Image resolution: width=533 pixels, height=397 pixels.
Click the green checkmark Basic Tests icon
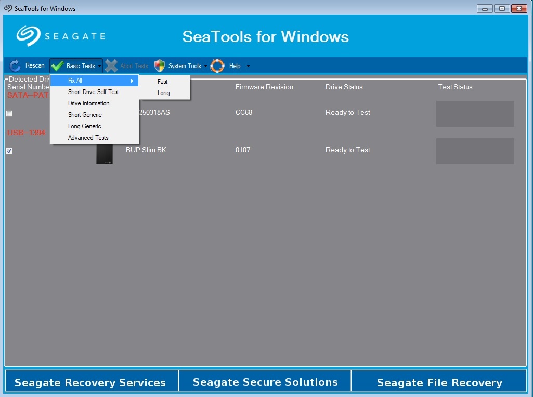pos(57,65)
